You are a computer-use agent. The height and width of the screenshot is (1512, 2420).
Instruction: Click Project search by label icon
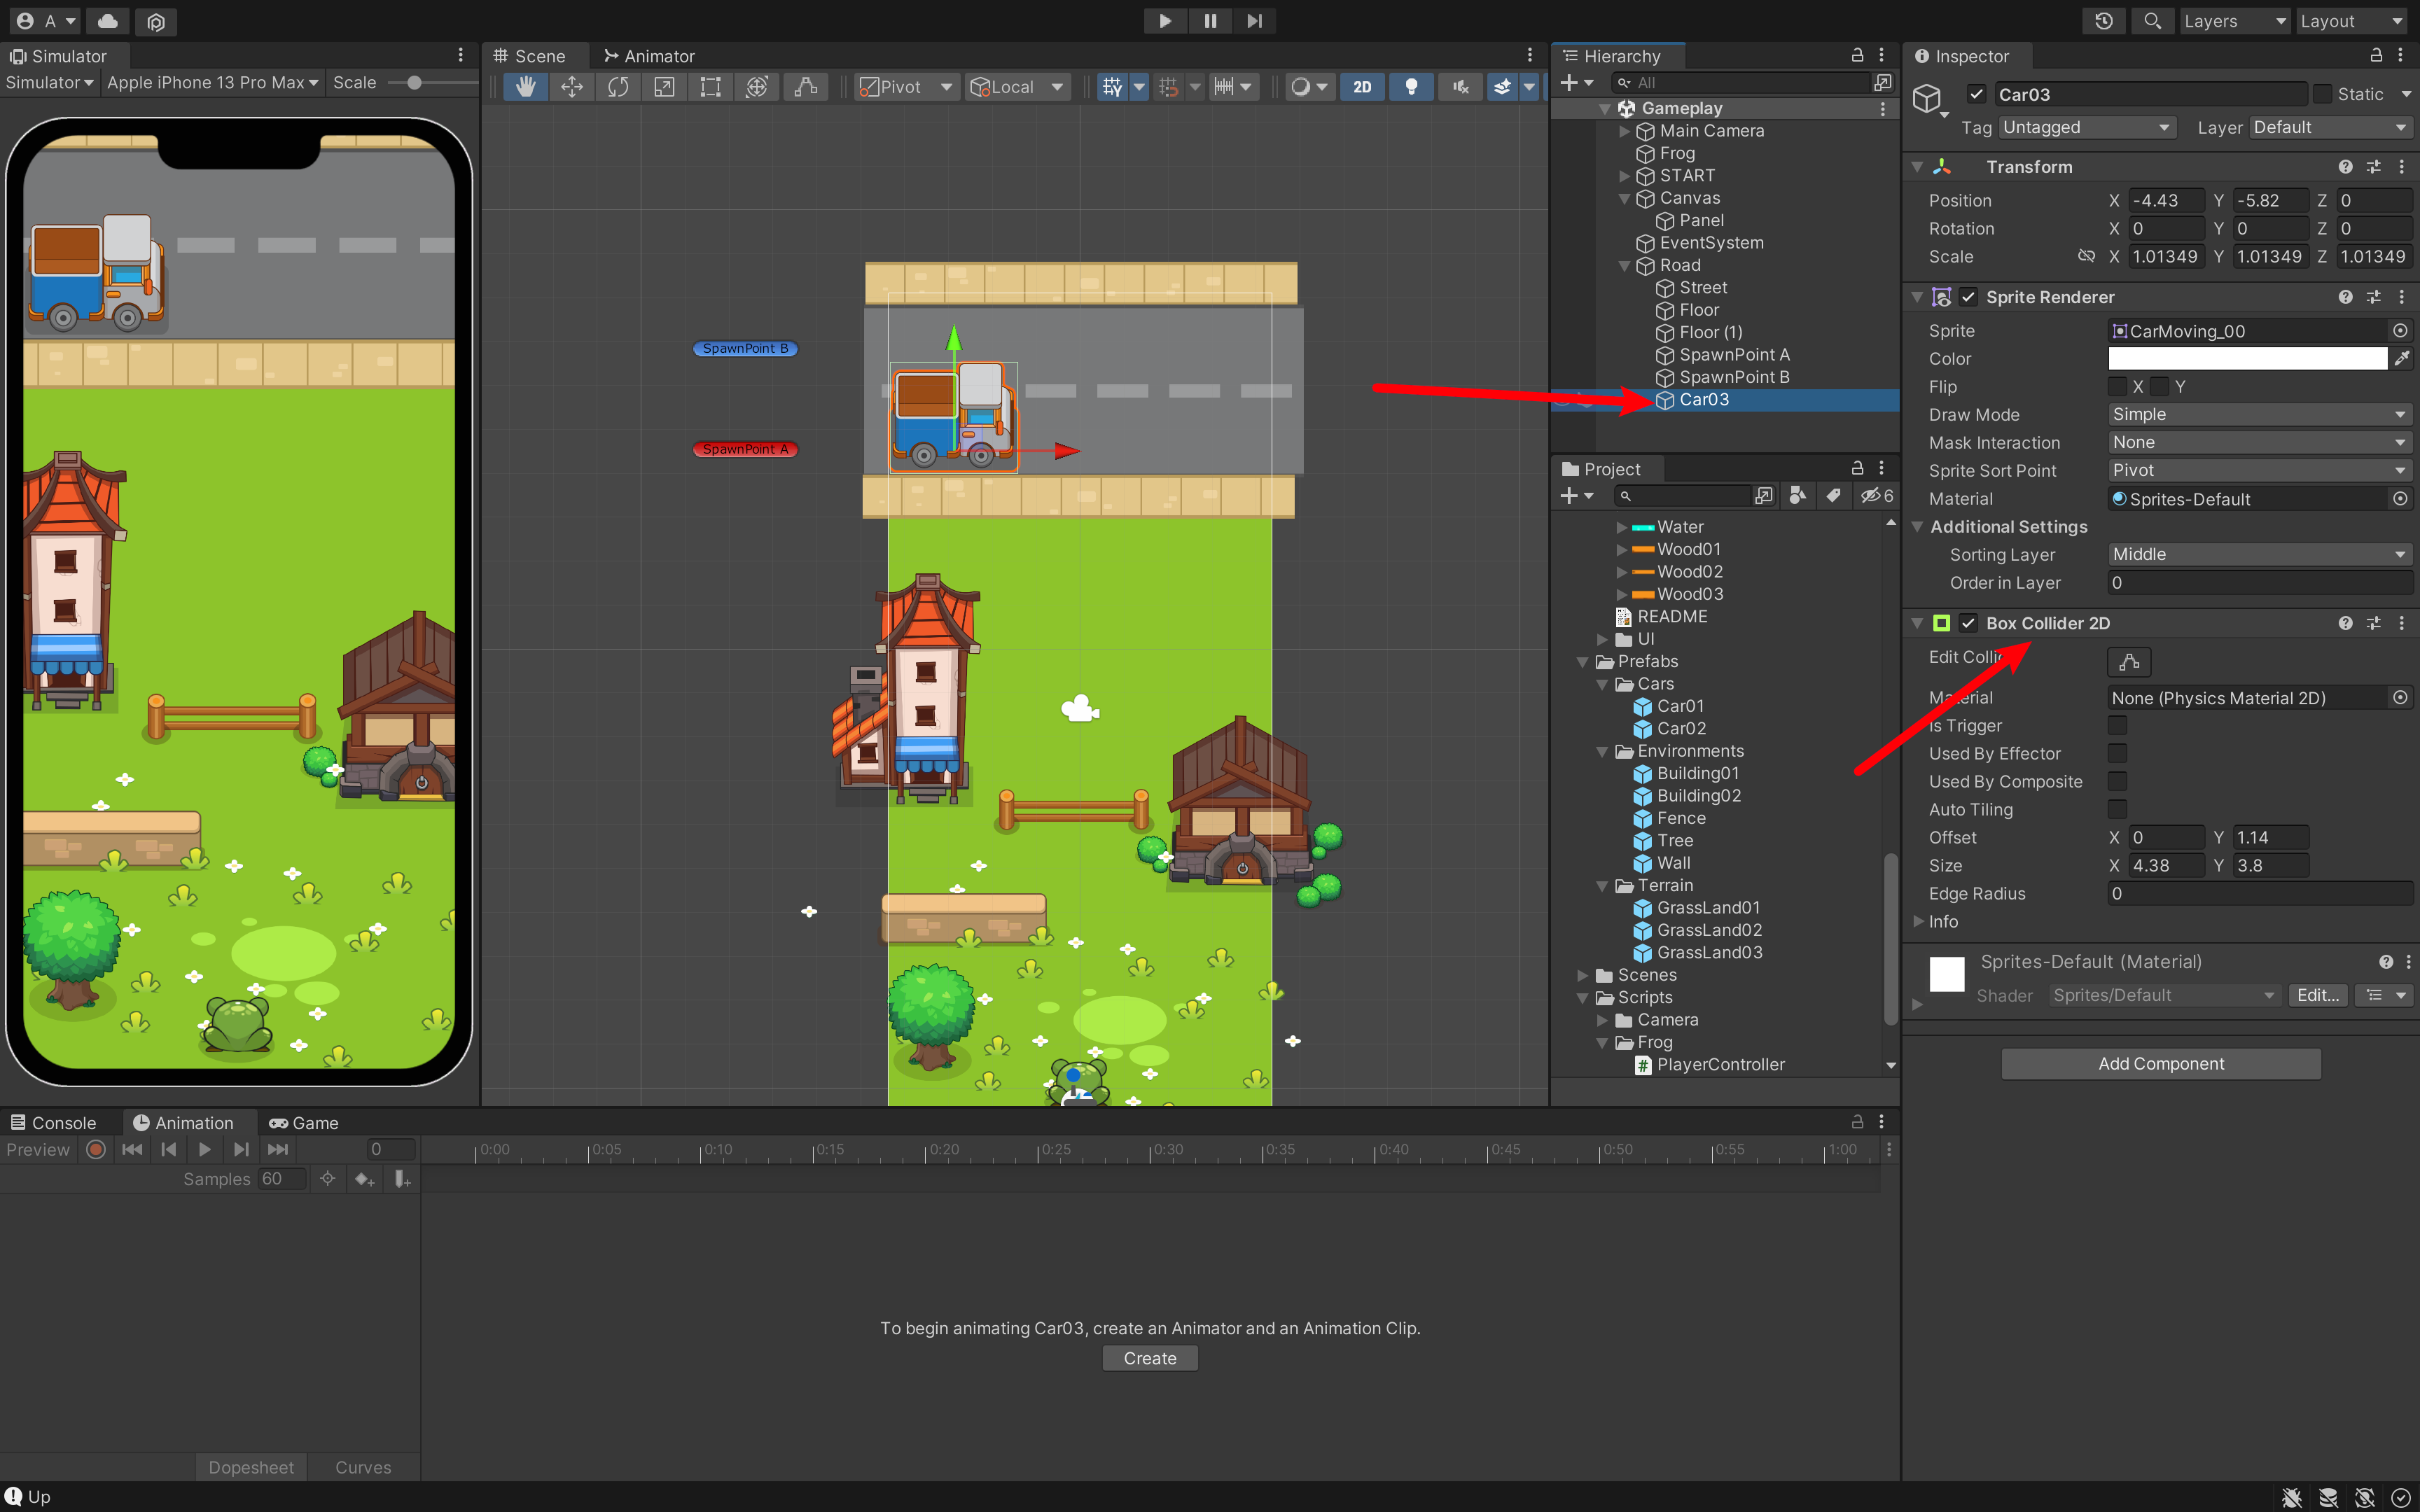1833,496
